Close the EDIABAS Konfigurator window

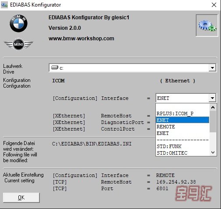click(x=214, y=5)
